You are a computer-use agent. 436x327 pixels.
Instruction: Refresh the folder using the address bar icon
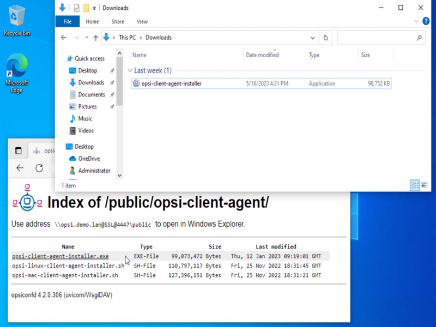point(325,38)
